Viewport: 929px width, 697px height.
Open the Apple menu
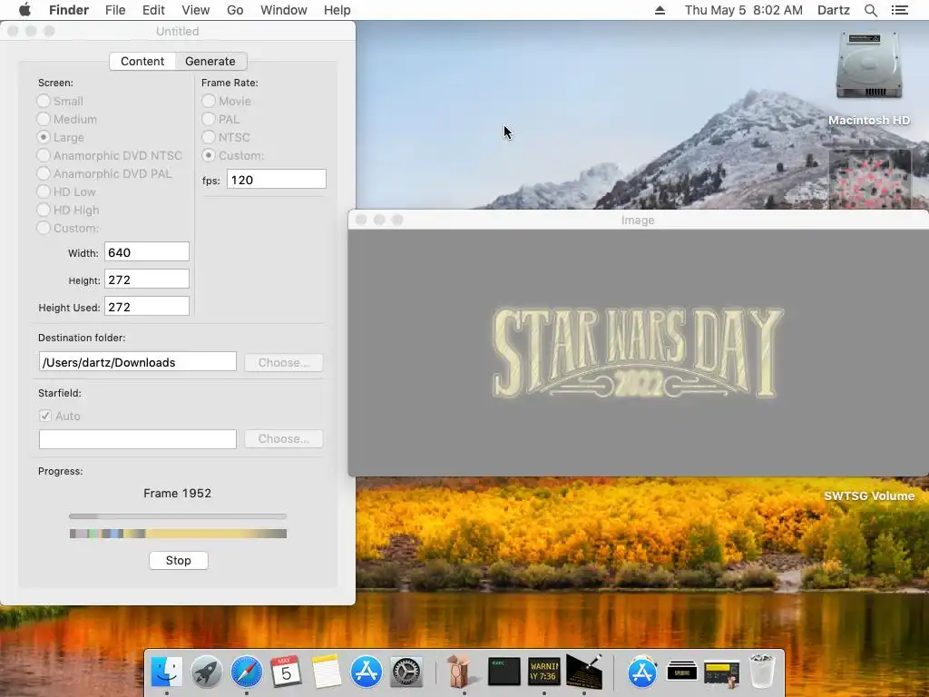(x=24, y=10)
